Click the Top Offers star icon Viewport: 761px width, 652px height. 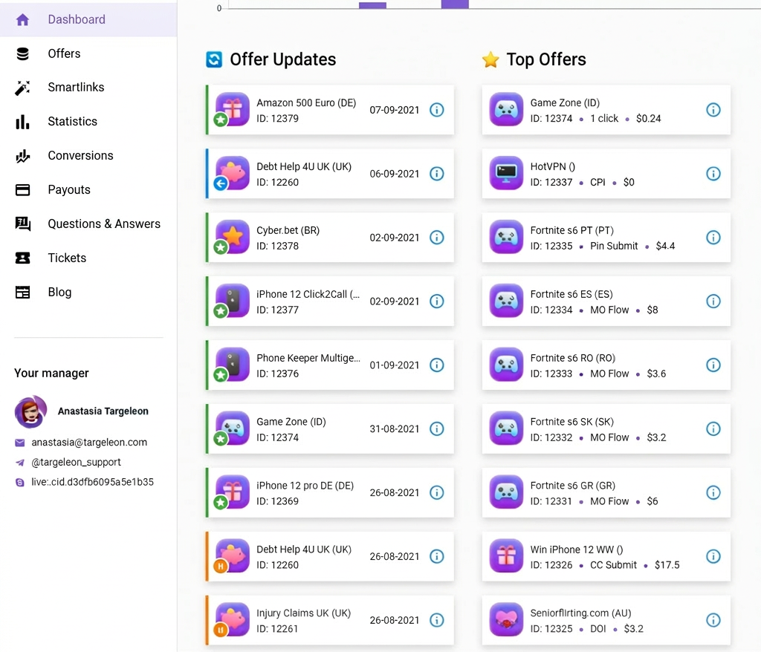pos(490,59)
